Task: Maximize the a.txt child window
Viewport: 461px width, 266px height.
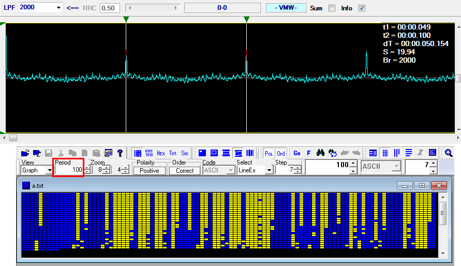Action: [422, 186]
